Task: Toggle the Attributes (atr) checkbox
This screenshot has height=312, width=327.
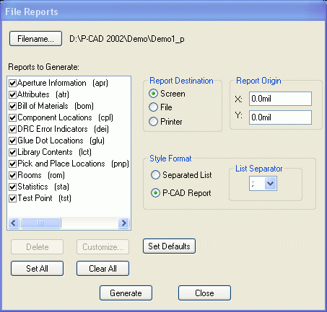Action: pos(12,94)
